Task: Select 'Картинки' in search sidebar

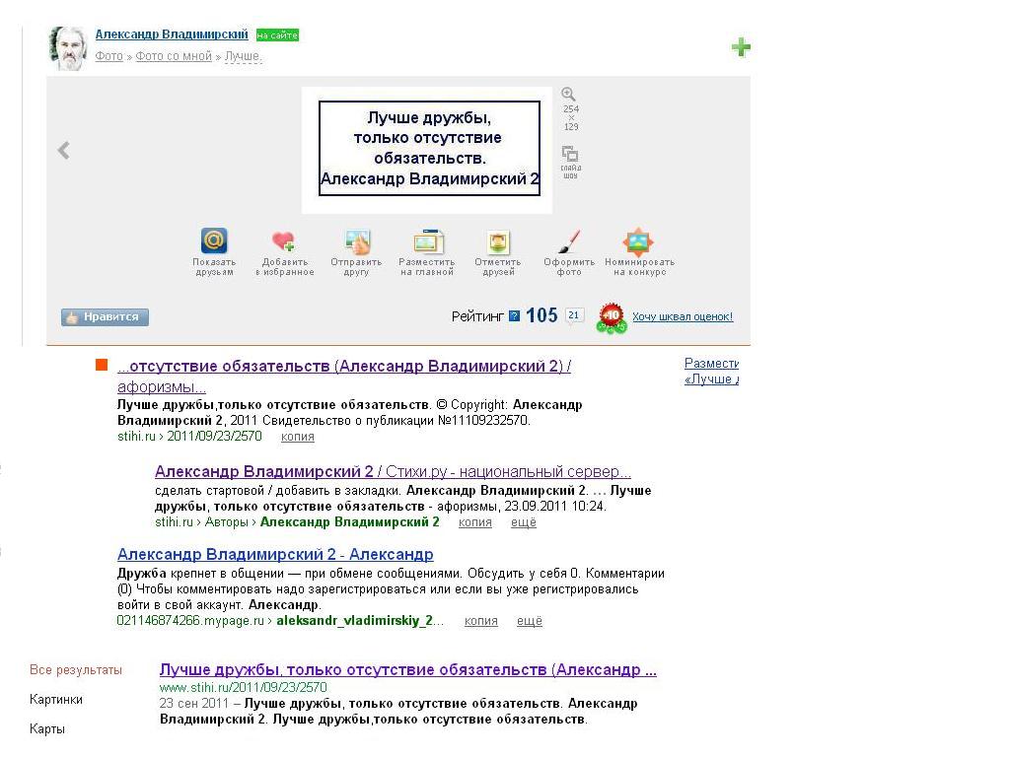Action: [x=56, y=700]
